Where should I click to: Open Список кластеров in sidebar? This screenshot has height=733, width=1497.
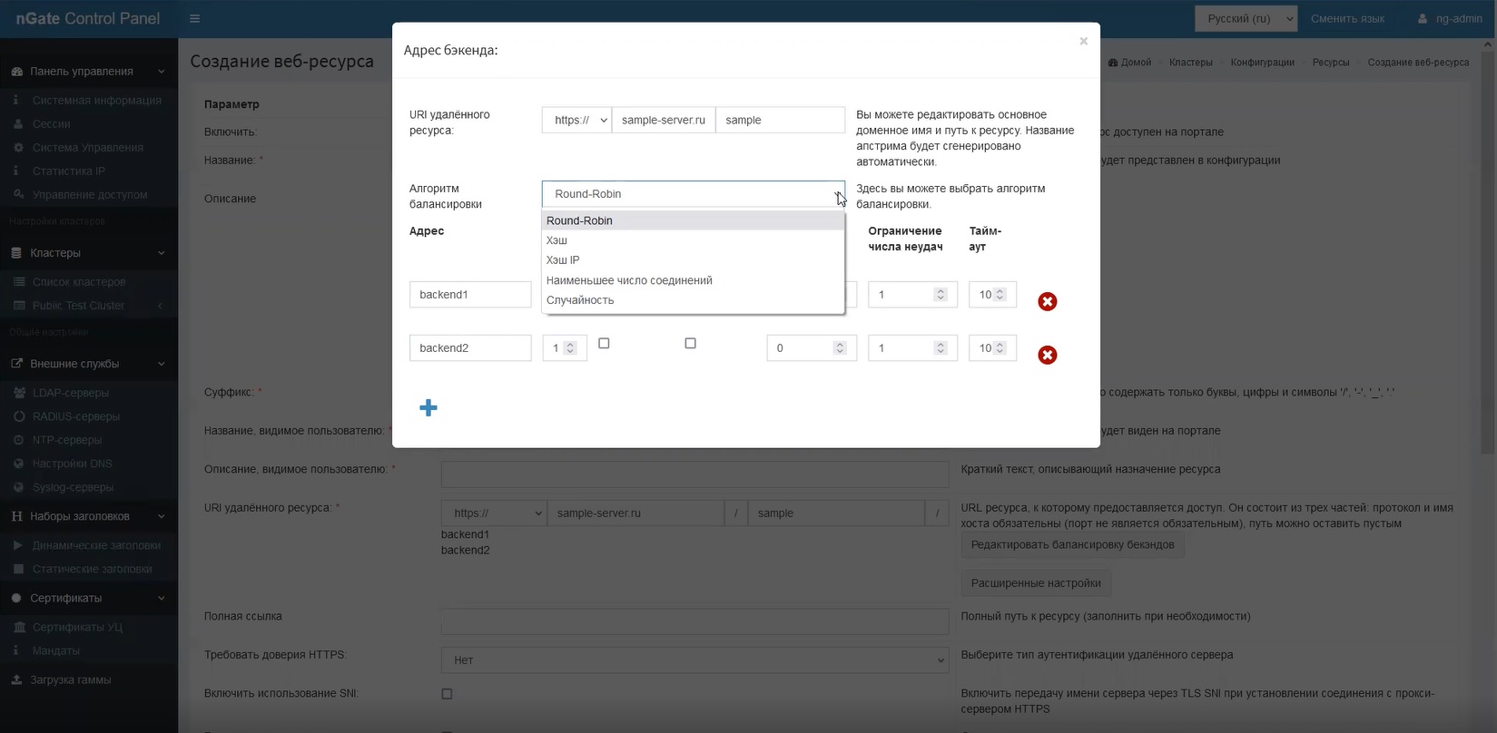[x=89, y=282]
